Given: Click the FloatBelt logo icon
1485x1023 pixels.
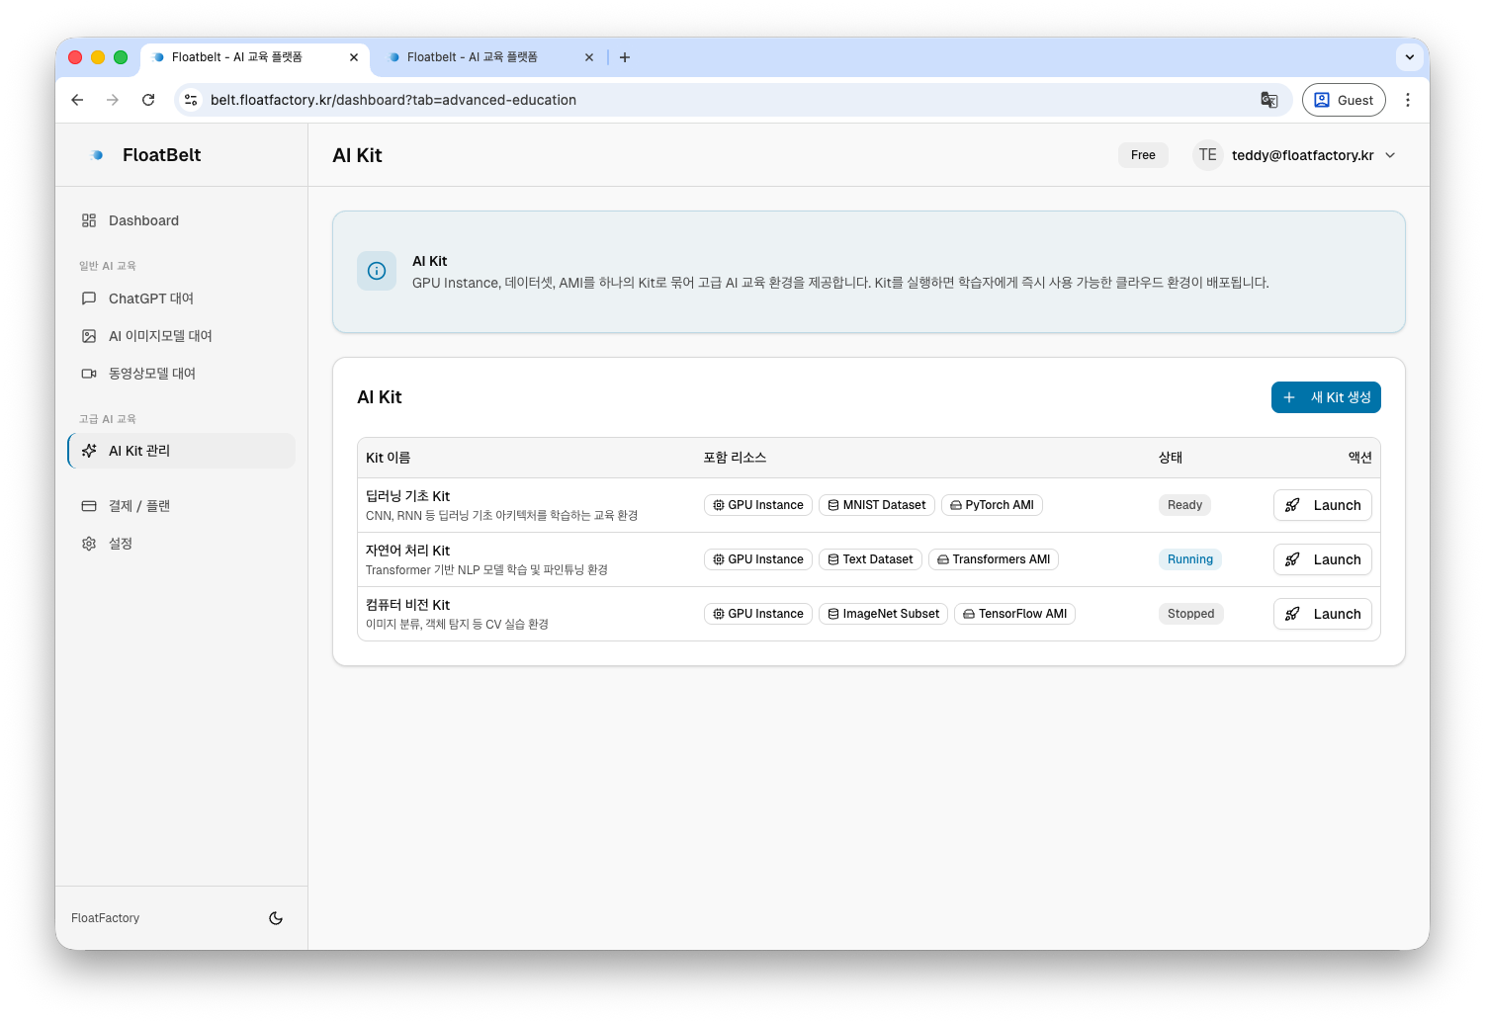Looking at the screenshot, I should click(x=97, y=155).
